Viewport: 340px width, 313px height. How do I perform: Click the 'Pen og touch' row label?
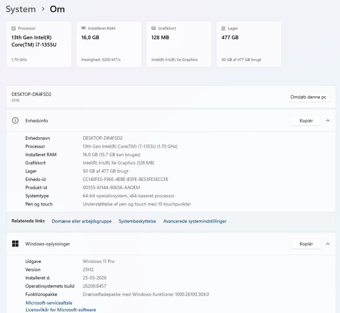click(x=39, y=204)
